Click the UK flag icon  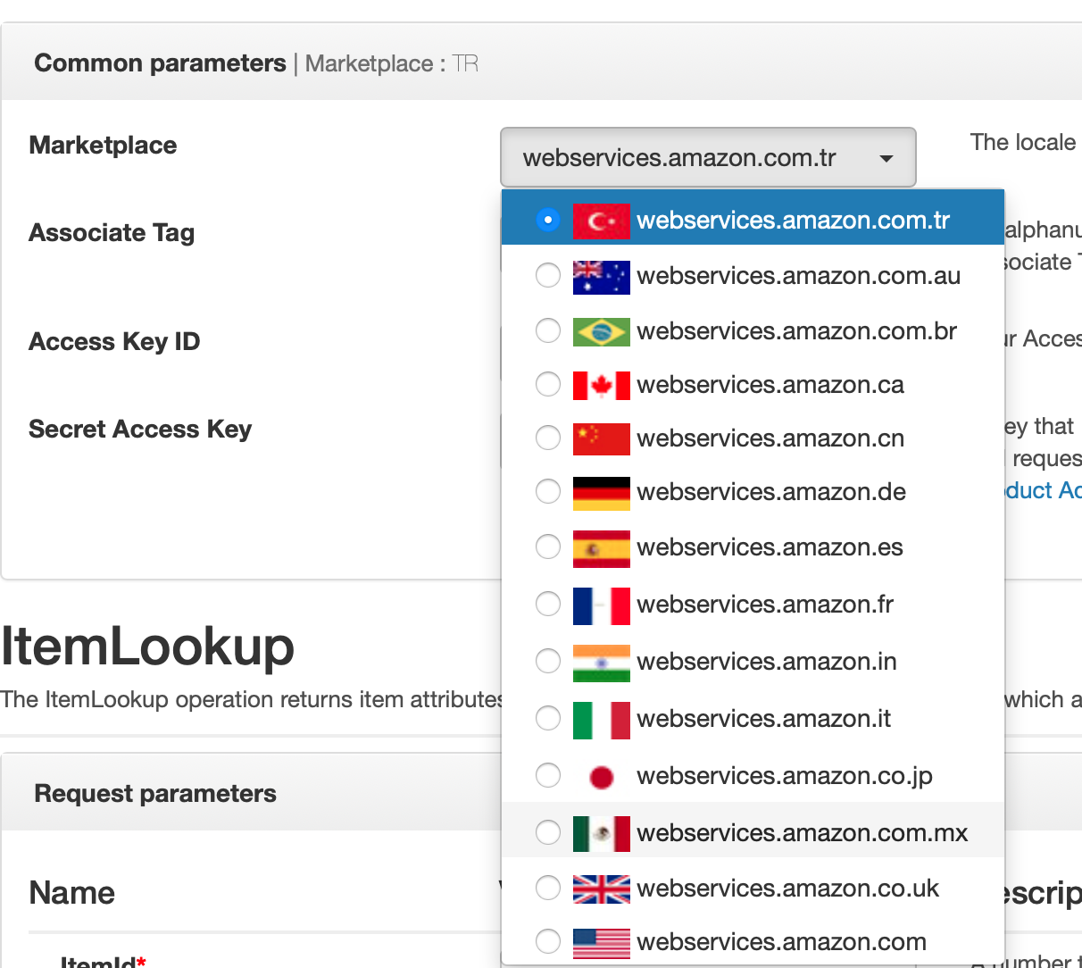[x=600, y=889]
